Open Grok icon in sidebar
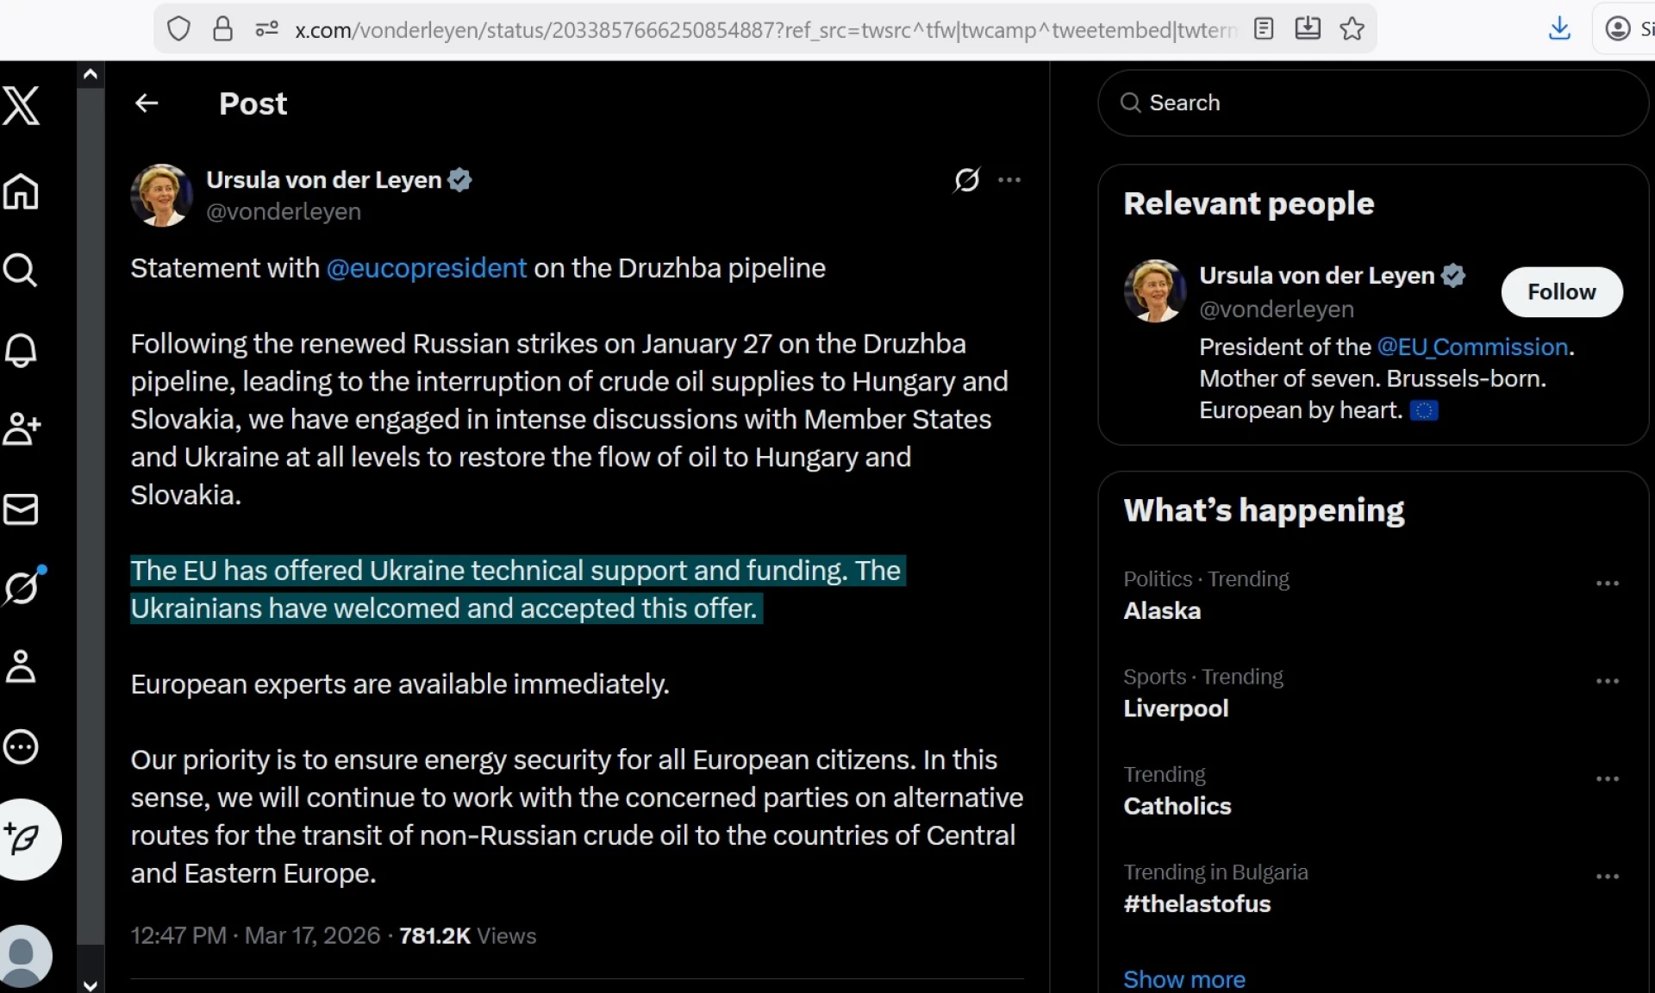This screenshot has height=993, width=1655. [22, 588]
